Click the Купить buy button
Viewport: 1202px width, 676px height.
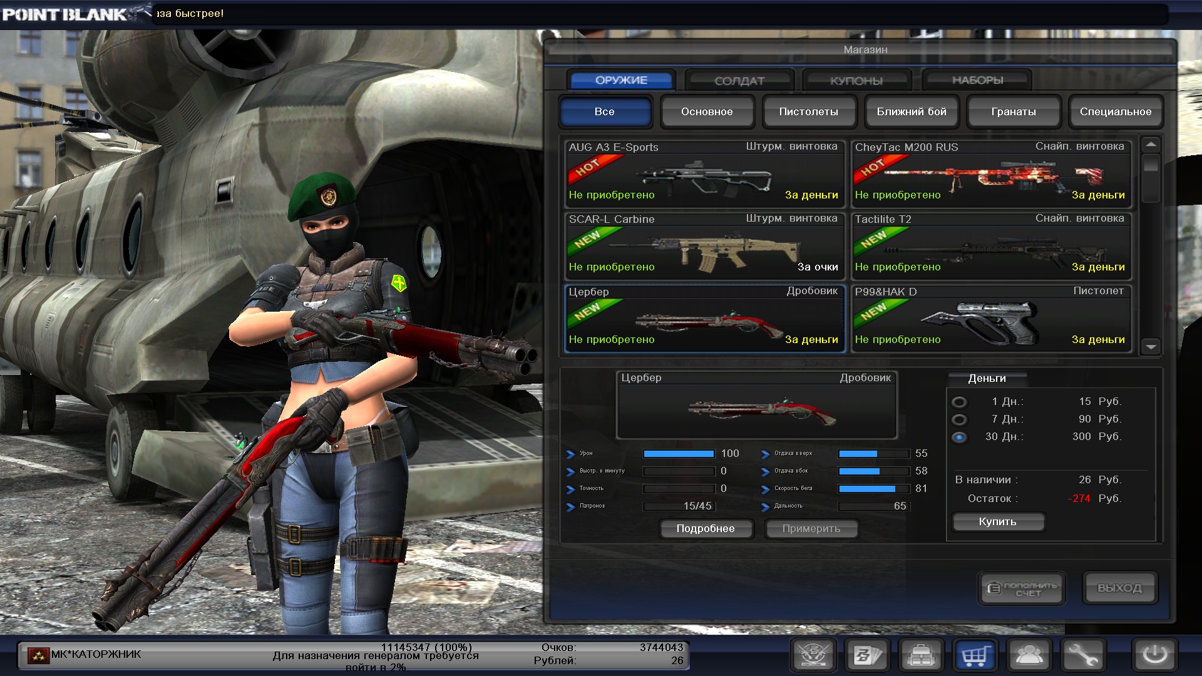pyautogui.click(x=998, y=521)
